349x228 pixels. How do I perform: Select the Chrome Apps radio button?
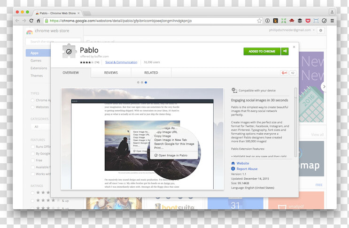pyautogui.click(x=32, y=100)
